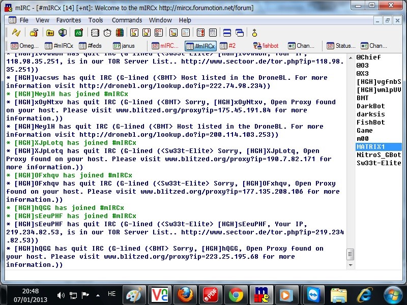
Task: Click the blitzed.org proxy link for 175.45.191.84
Action: 193,110
